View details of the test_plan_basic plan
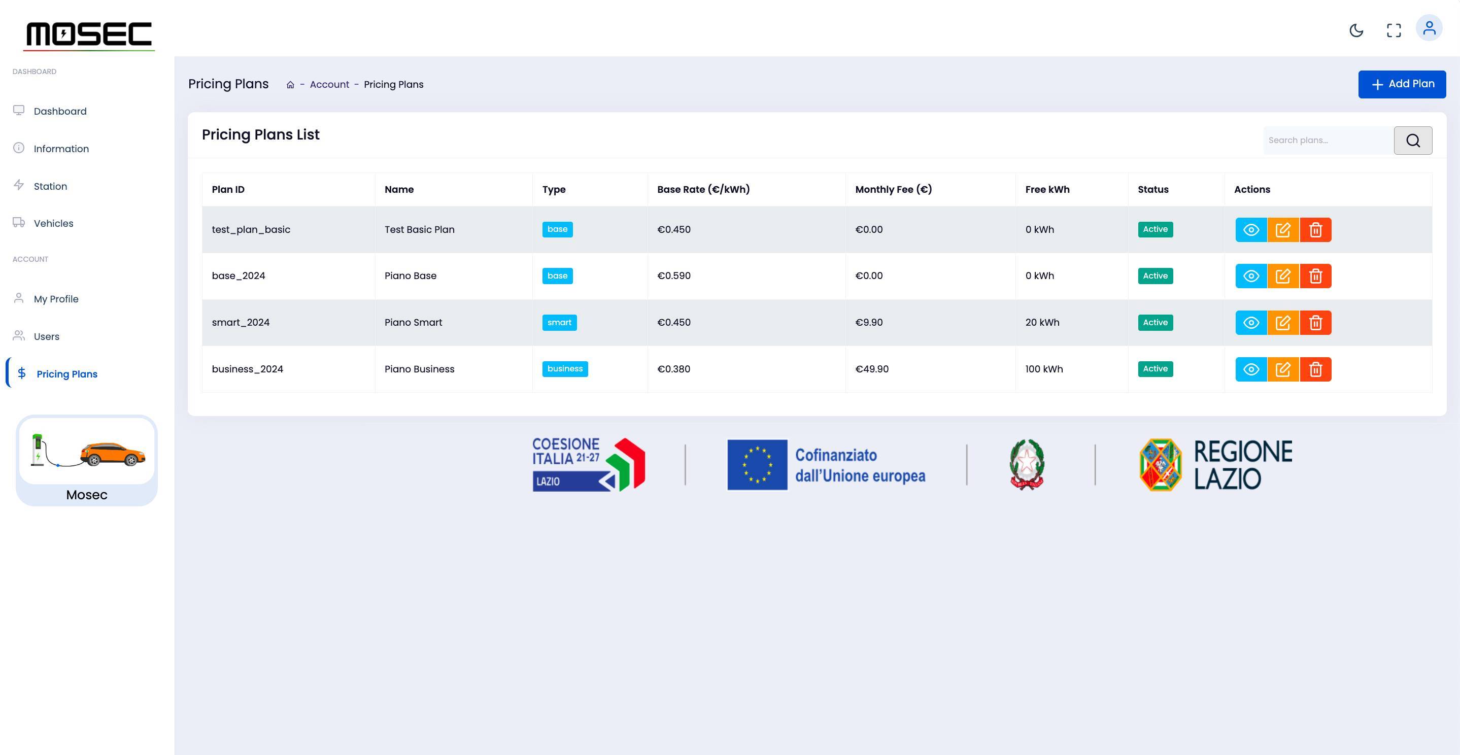This screenshot has width=1460, height=755. (1251, 229)
